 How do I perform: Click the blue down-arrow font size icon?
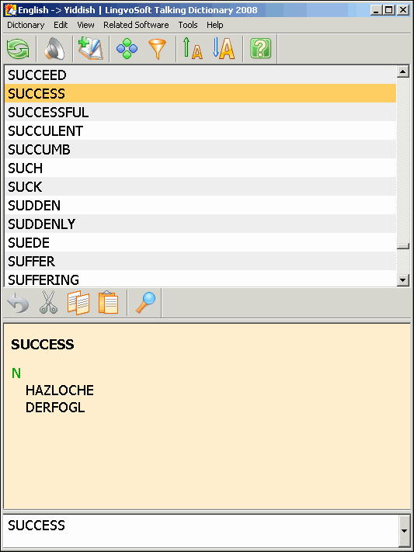tap(224, 49)
